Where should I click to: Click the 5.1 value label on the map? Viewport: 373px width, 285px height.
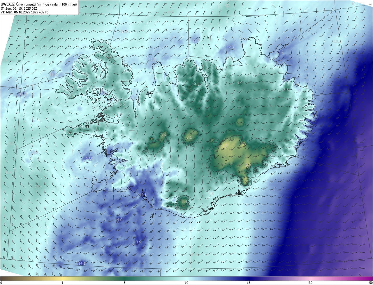point(69,133)
